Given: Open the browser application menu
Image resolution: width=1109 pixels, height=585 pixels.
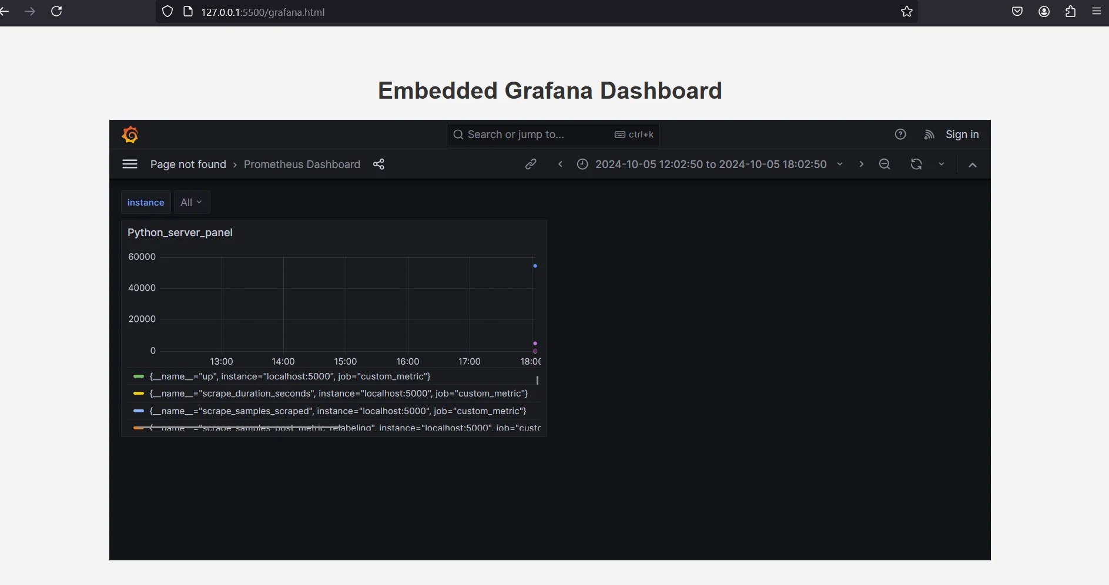Looking at the screenshot, I should click(x=1097, y=11).
